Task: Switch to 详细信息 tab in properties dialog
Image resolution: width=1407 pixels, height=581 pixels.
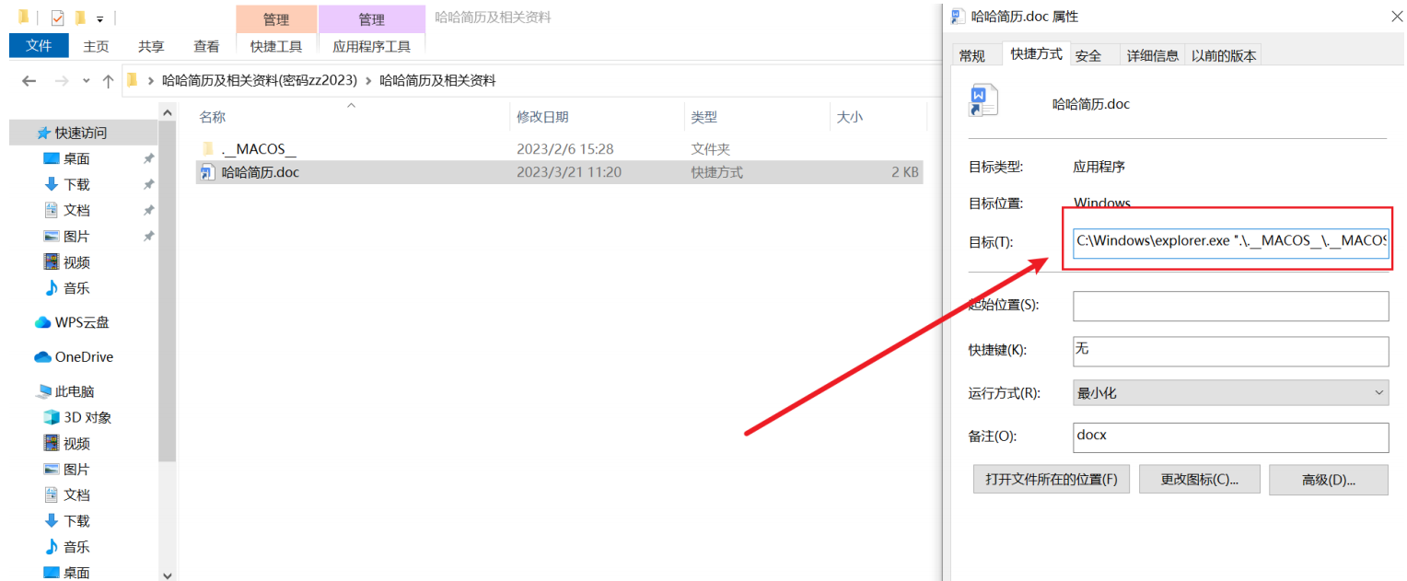Action: click(x=1153, y=55)
